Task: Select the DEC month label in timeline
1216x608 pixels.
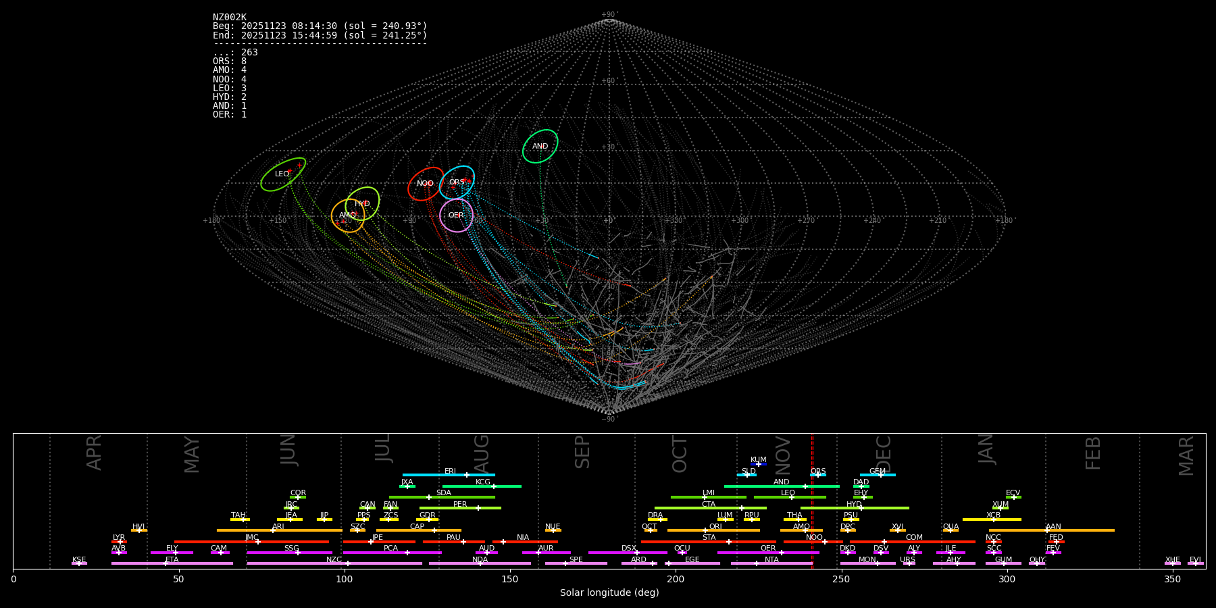Action: tap(884, 454)
